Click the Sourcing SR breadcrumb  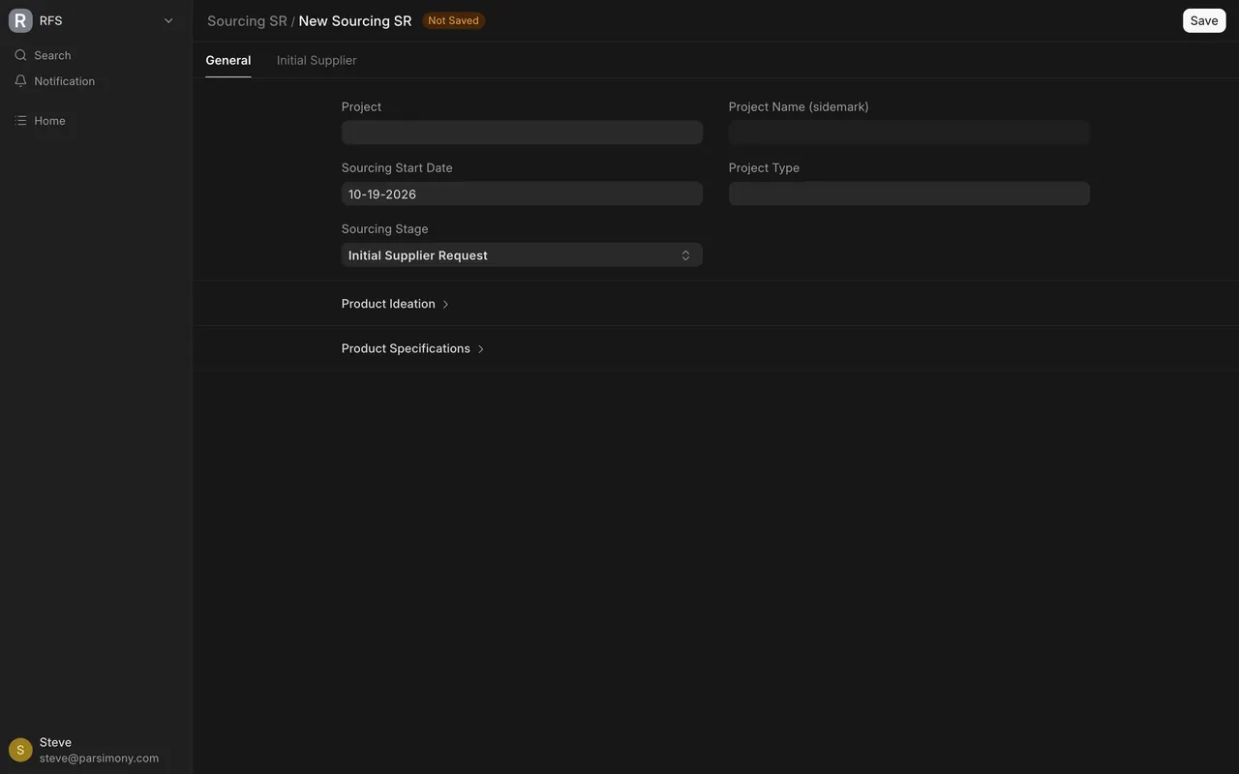(247, 20)
